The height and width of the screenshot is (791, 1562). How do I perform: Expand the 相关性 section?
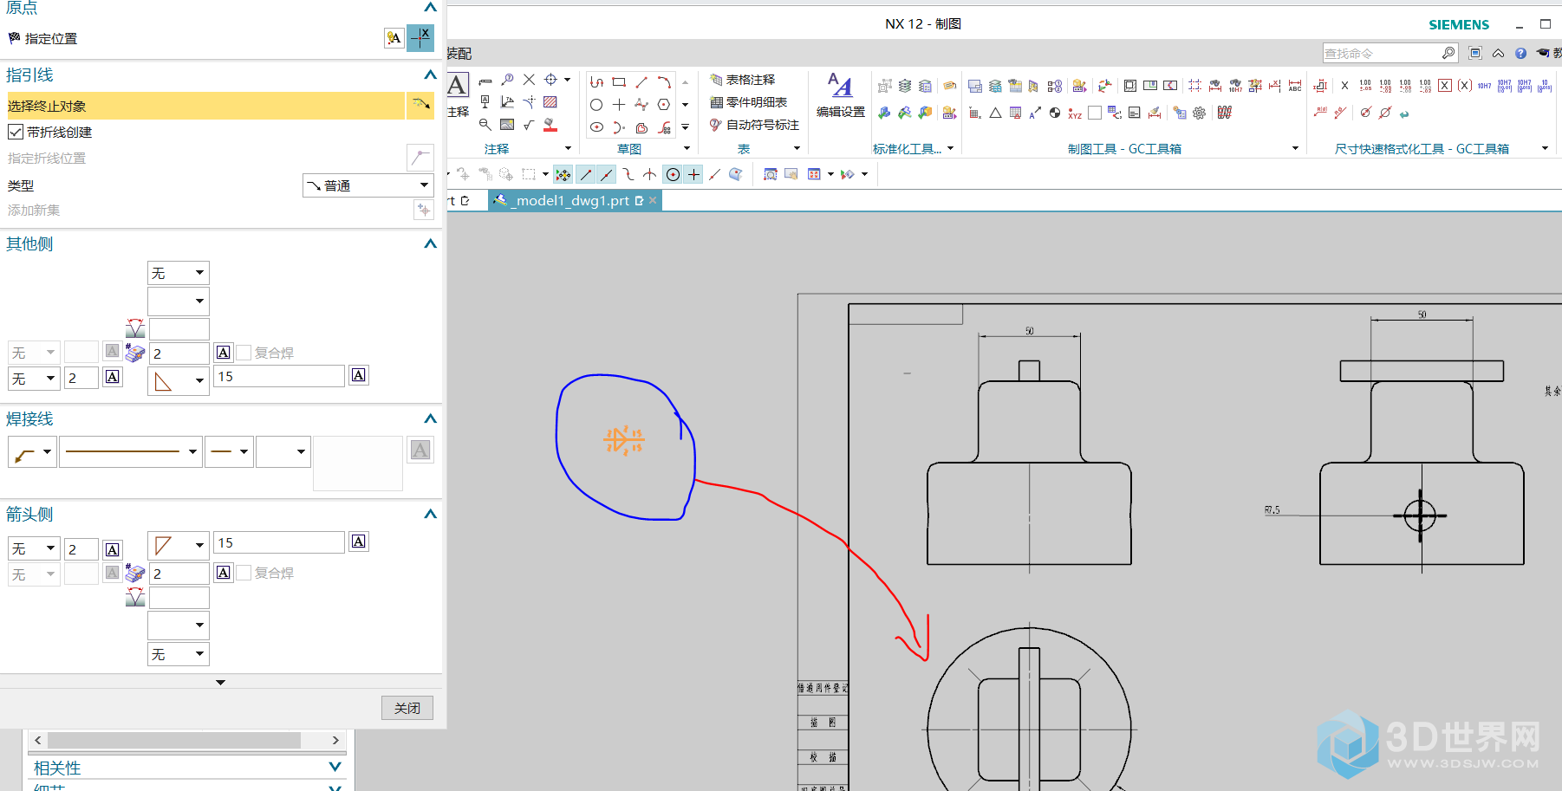pyautogui.click(x=335, y=767)
